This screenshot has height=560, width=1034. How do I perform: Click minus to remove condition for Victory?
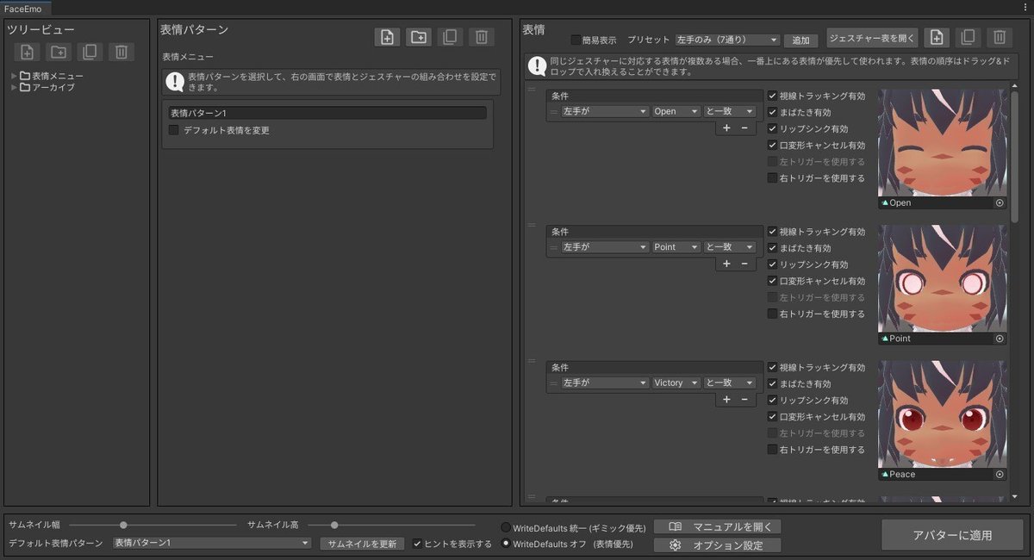click(745, 399)
